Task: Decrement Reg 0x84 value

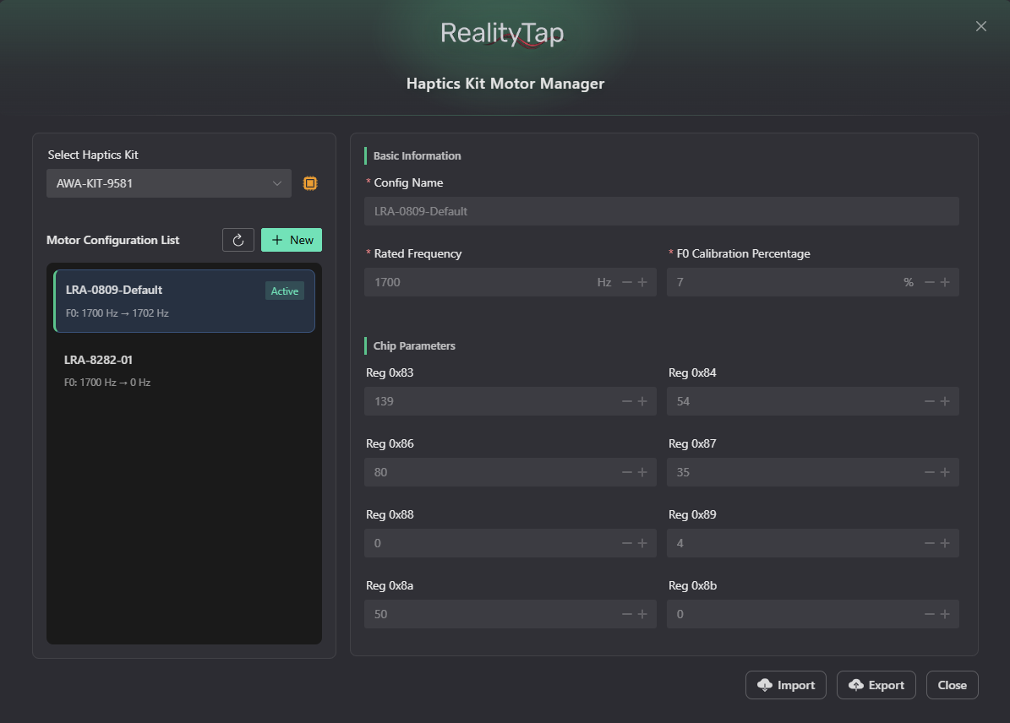Action: pos(930,401)
